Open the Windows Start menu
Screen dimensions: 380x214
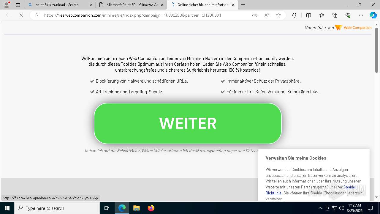tap(7, 208)
